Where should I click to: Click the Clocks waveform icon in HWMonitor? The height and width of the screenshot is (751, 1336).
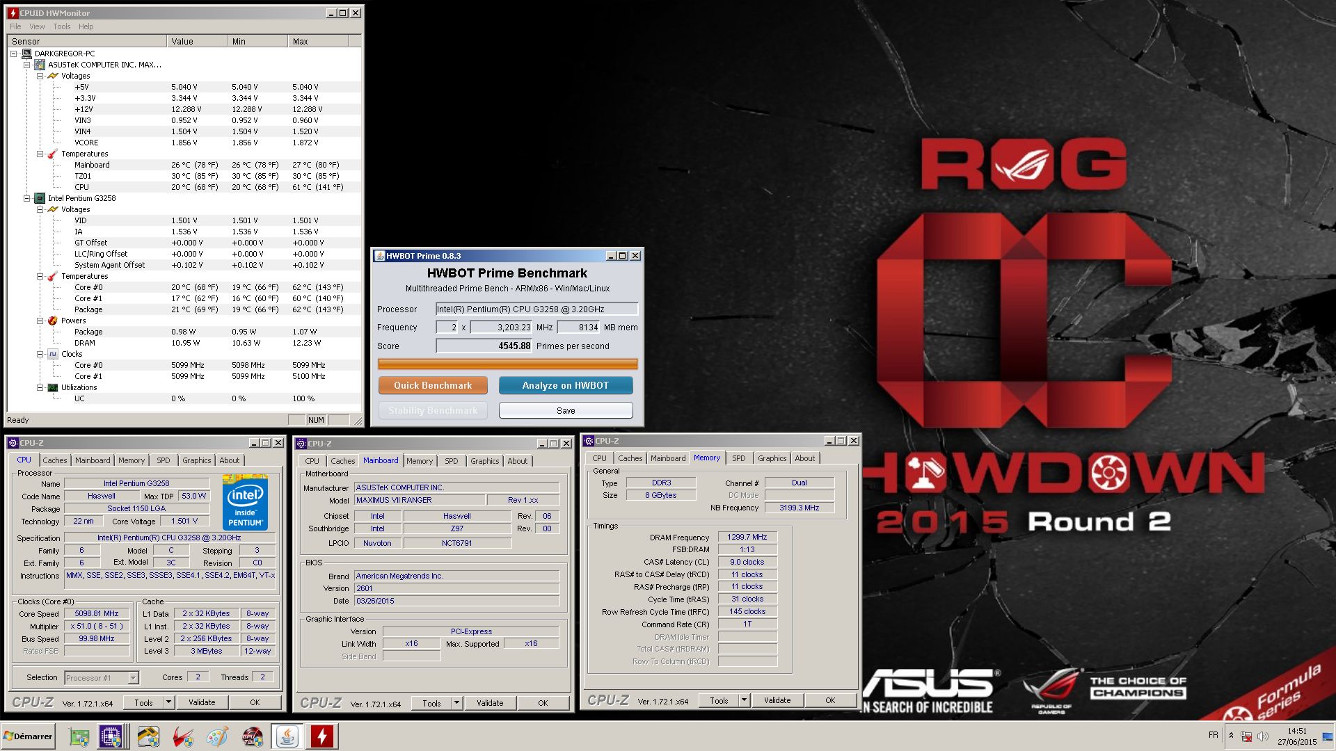53,354
